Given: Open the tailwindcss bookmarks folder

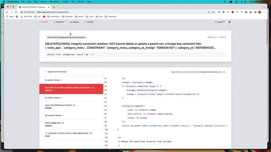Looking at the screenshot, I should coord(54,16).
